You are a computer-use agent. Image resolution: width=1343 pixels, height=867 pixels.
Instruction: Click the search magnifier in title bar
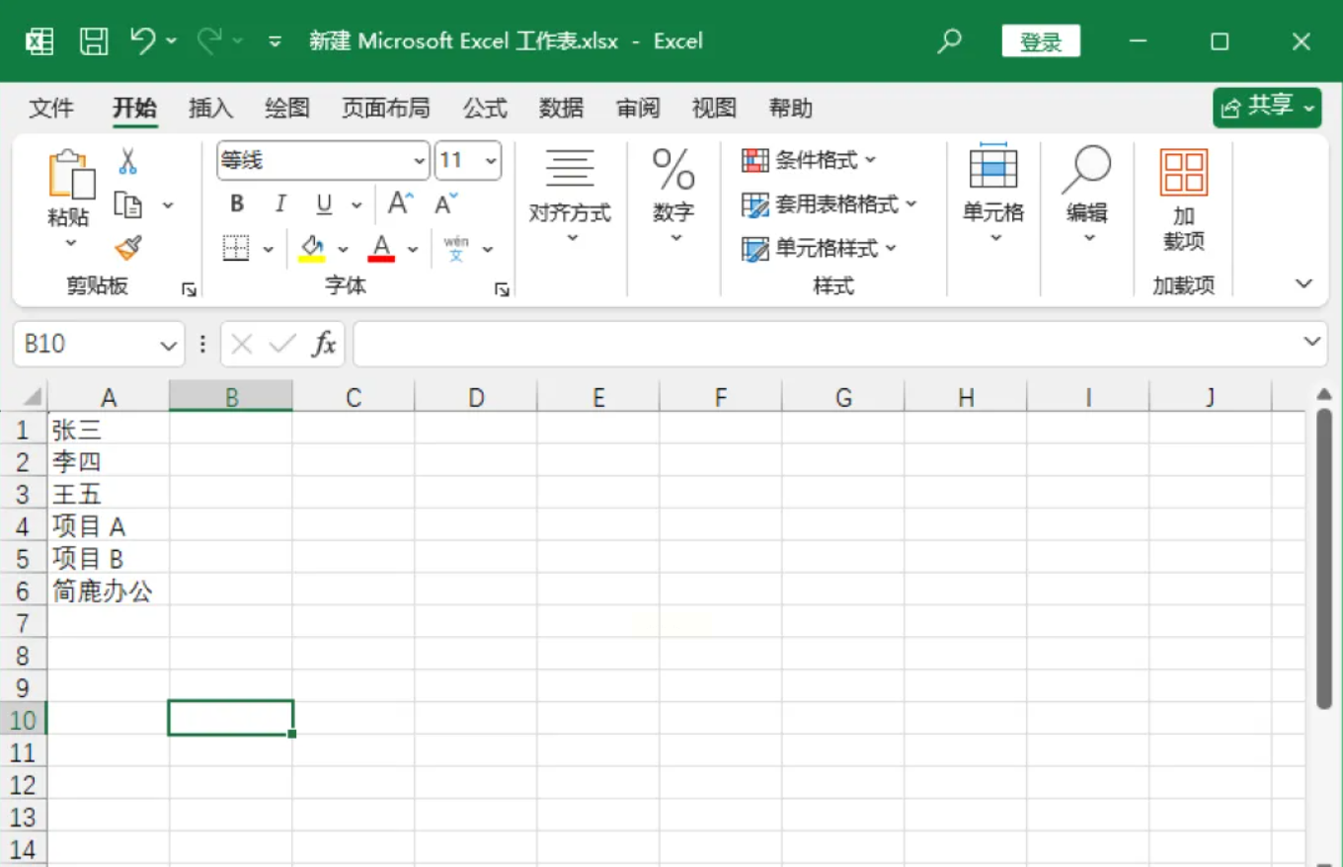click(949, 41)
